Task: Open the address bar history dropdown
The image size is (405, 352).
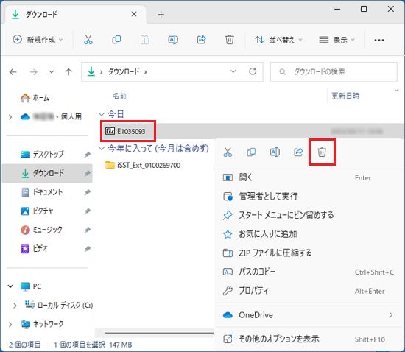Action: coord(233,71)
